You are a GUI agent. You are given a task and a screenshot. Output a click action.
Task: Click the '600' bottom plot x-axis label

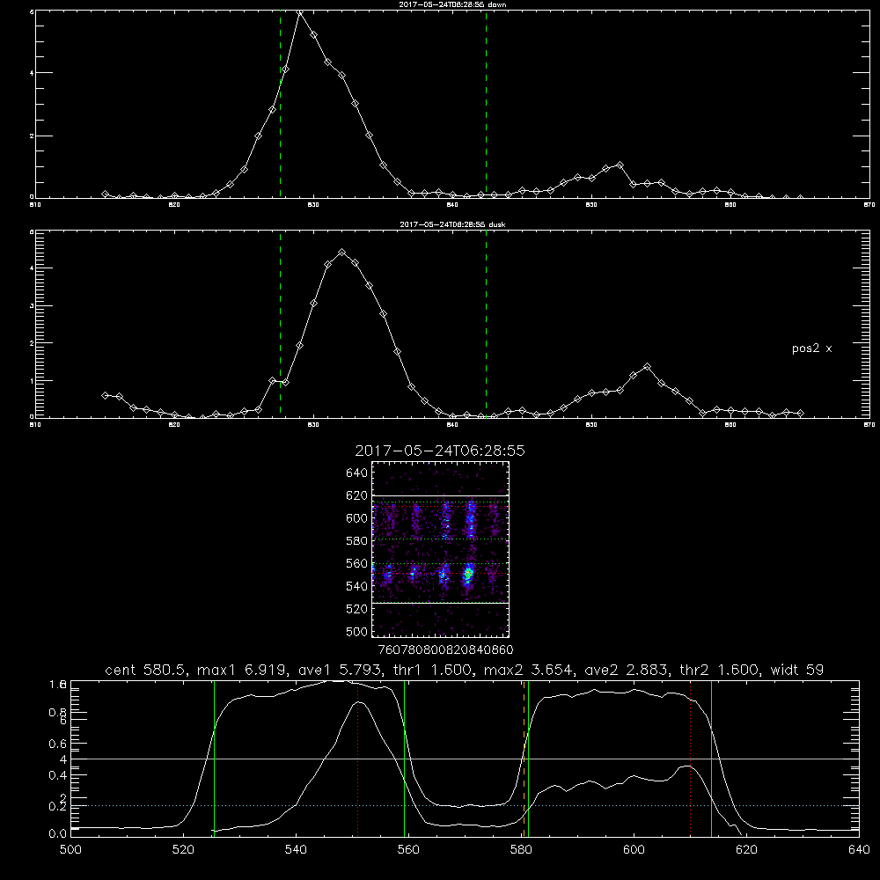[x=634, y=850]
